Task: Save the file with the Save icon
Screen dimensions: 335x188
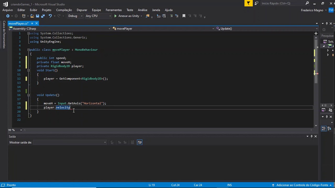Action: 37,16
